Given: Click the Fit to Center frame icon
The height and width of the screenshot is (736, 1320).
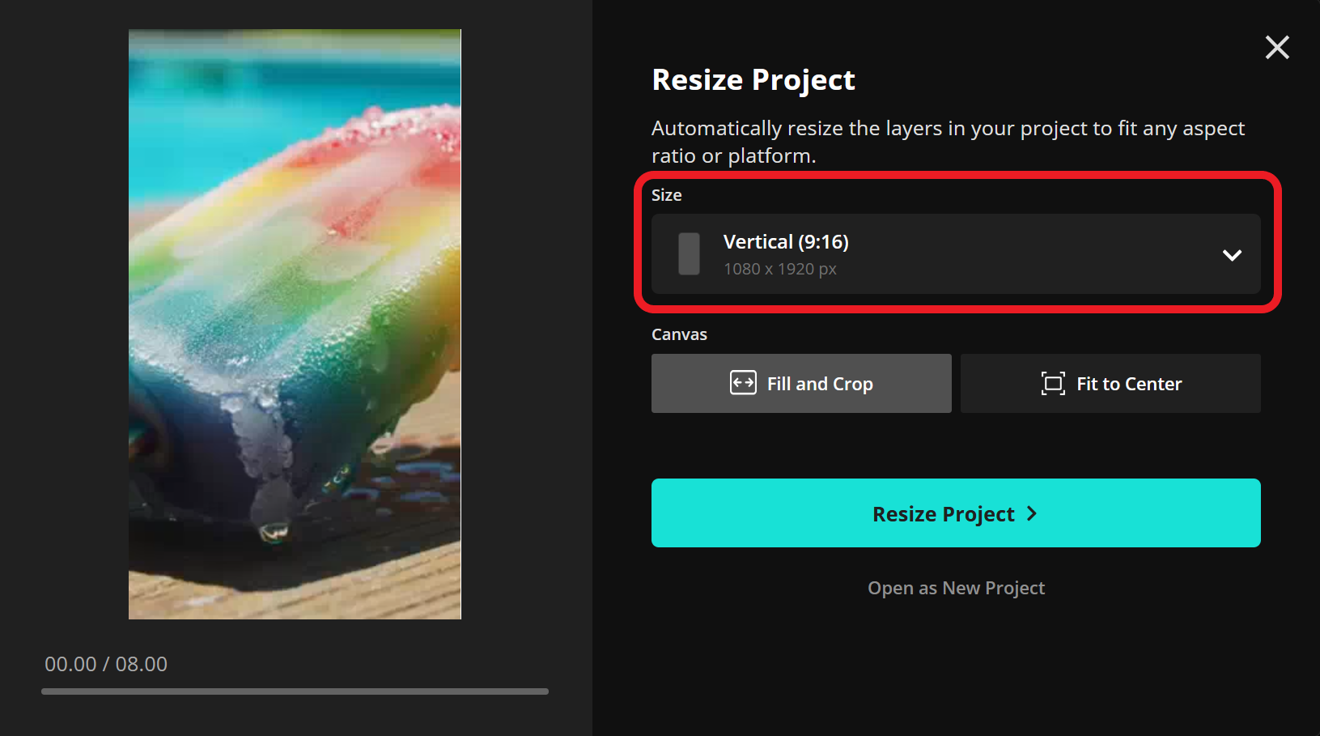Looking at the screenshot, I should pyautogui.click(x=1052, y=383).
